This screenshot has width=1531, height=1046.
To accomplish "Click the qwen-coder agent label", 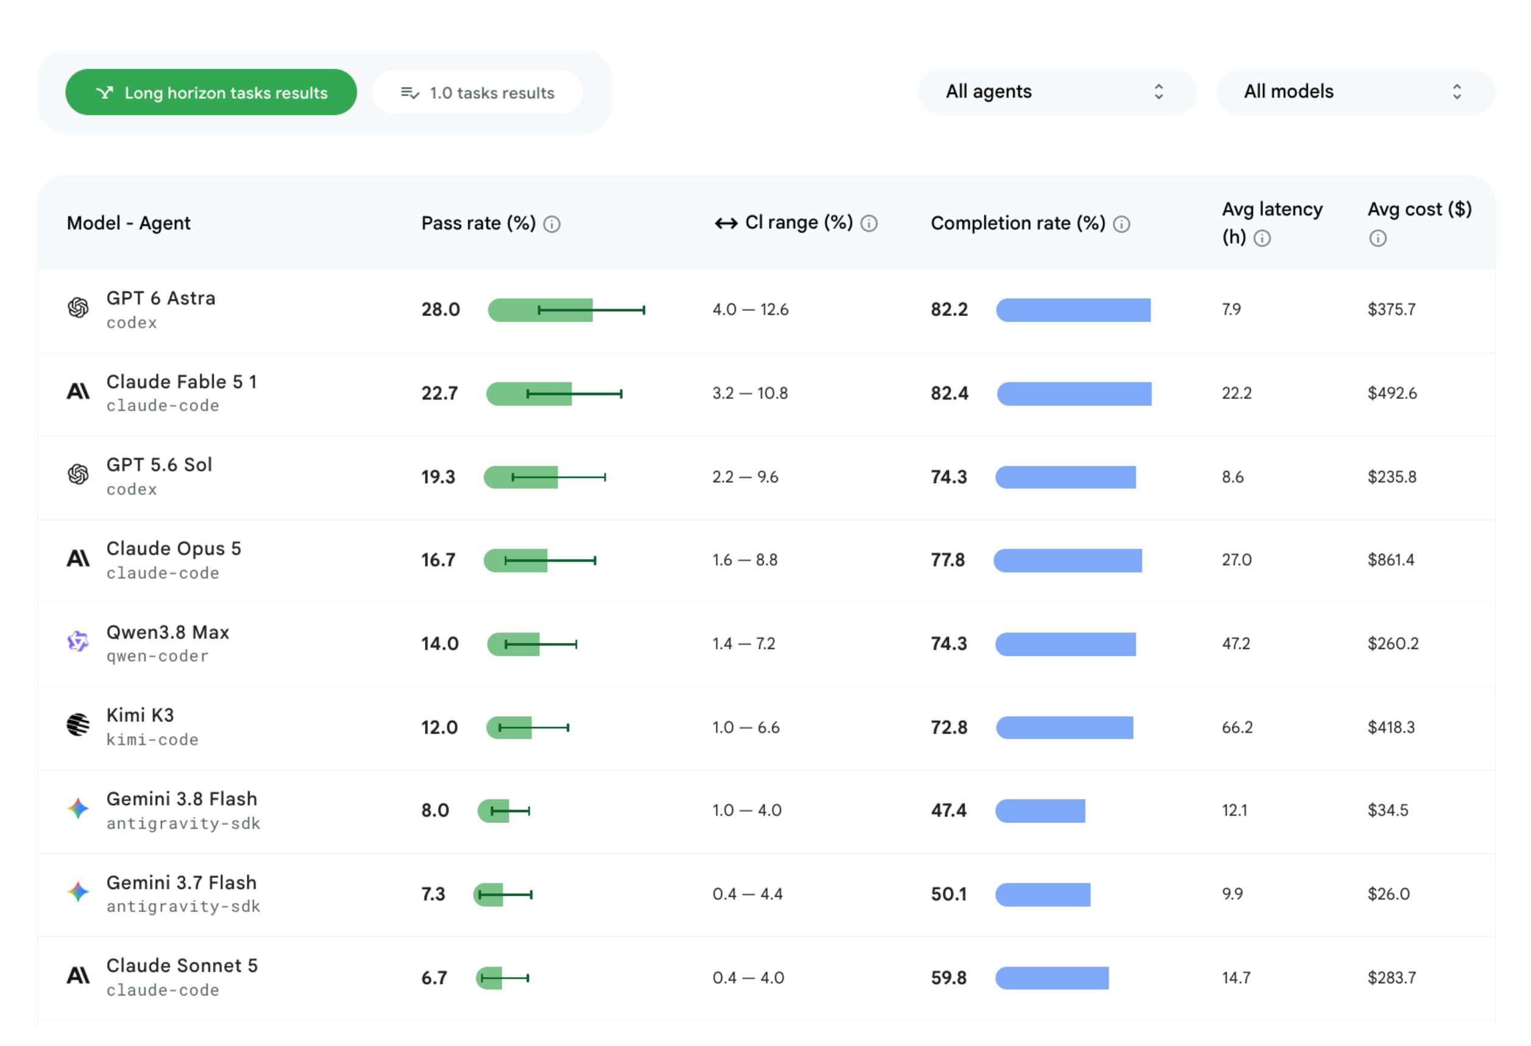I will point(158,657).
